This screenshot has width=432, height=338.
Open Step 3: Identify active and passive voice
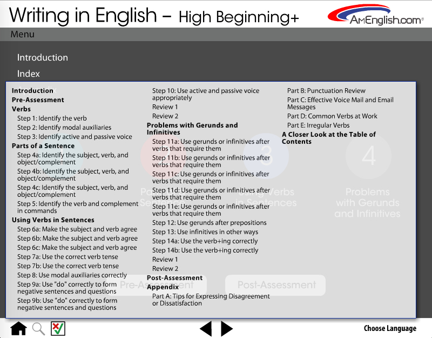(x=75, y=137)
